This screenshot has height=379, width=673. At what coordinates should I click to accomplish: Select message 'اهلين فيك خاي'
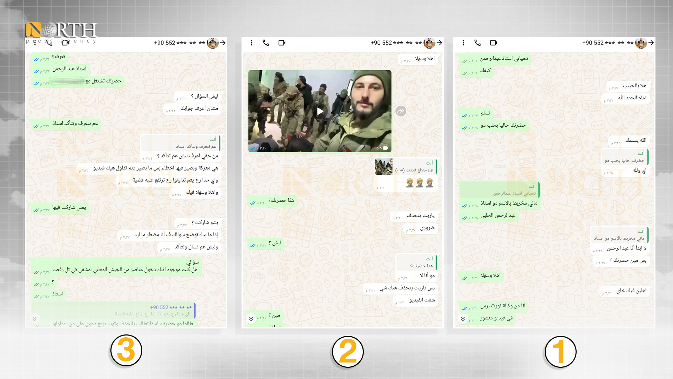click(624, 291)
